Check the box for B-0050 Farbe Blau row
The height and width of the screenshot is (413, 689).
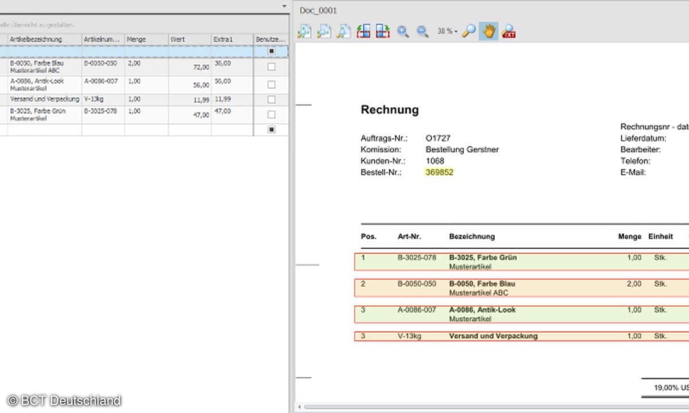[271, 67]
